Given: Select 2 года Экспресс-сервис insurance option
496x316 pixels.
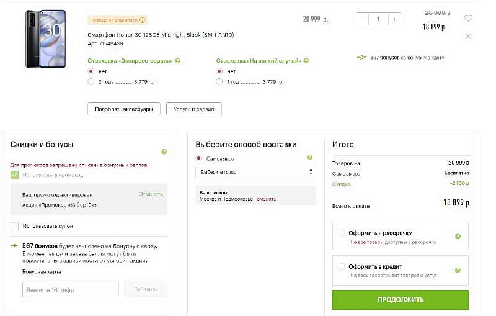Looking at the screenshot, I should [91, 81].
